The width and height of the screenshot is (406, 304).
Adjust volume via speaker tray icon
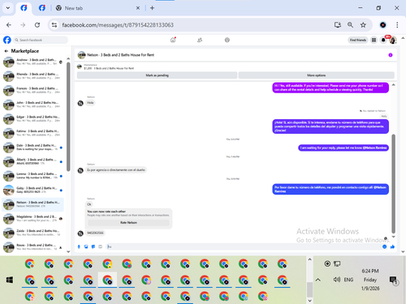pos(337,280)
